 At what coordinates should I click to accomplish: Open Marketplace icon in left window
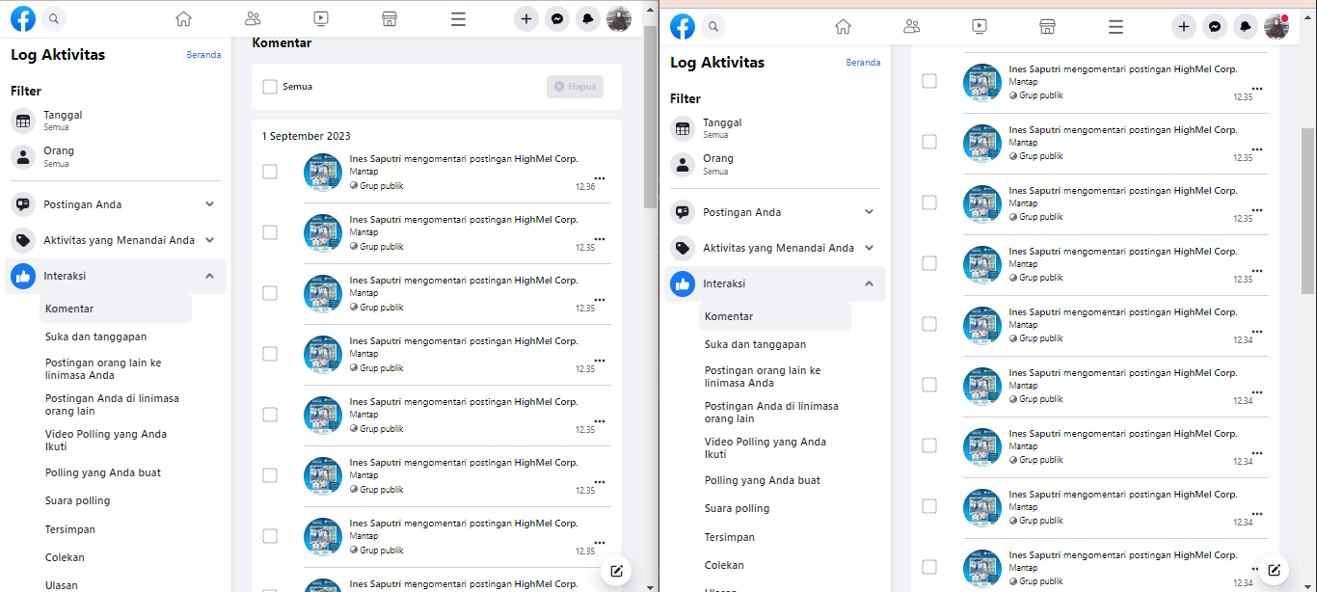tap(390, 18)
